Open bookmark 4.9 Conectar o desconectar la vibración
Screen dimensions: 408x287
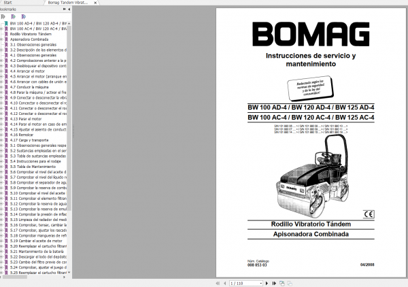(x=38, y=98)
